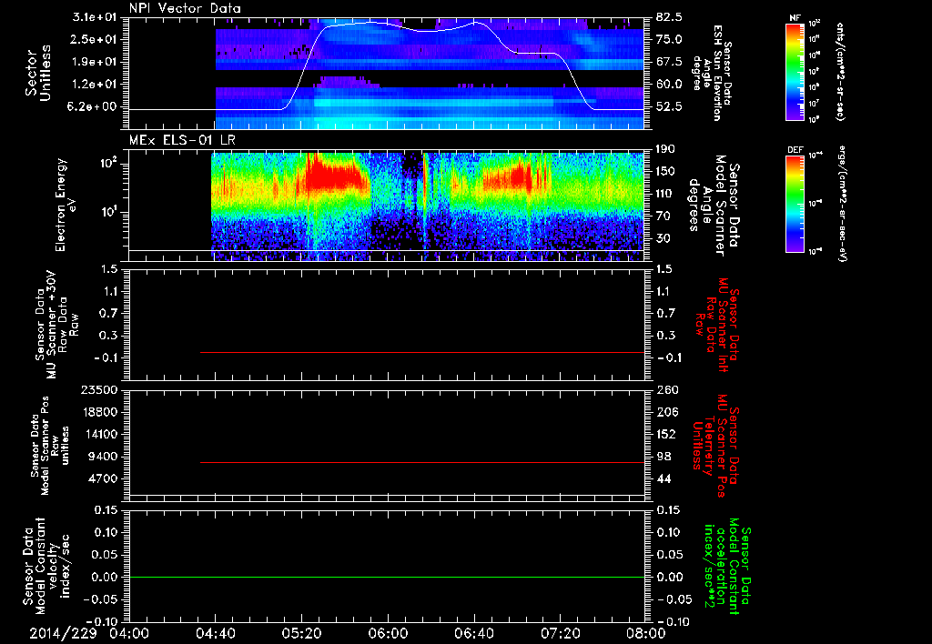Click the '1.9e+01' sector axis value
This screenshot has height=644, width=932.
point(94,62)
